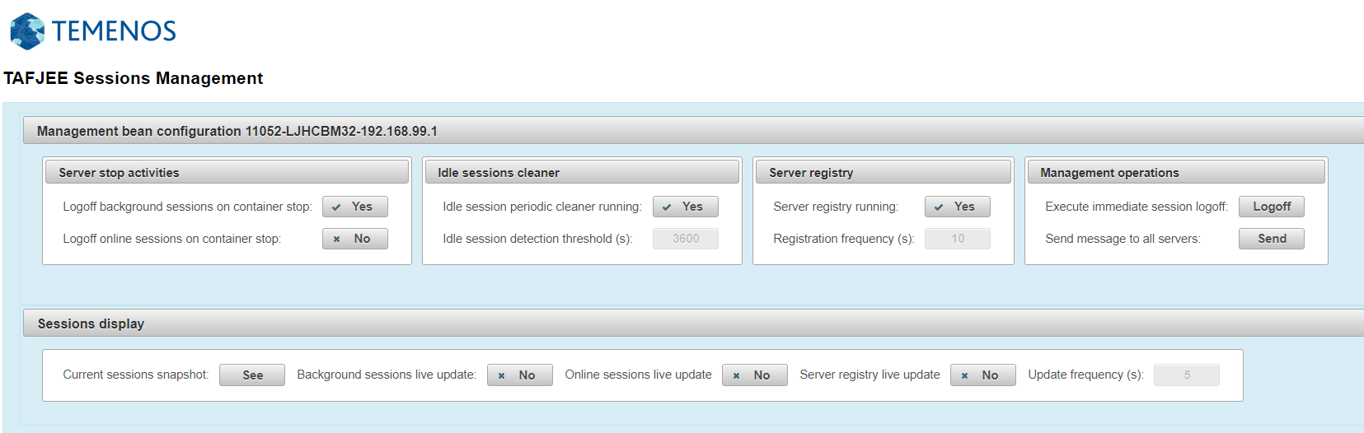Click the Server stop activities panel header
The image size is (1364, 433).
[x=119, y=173]
